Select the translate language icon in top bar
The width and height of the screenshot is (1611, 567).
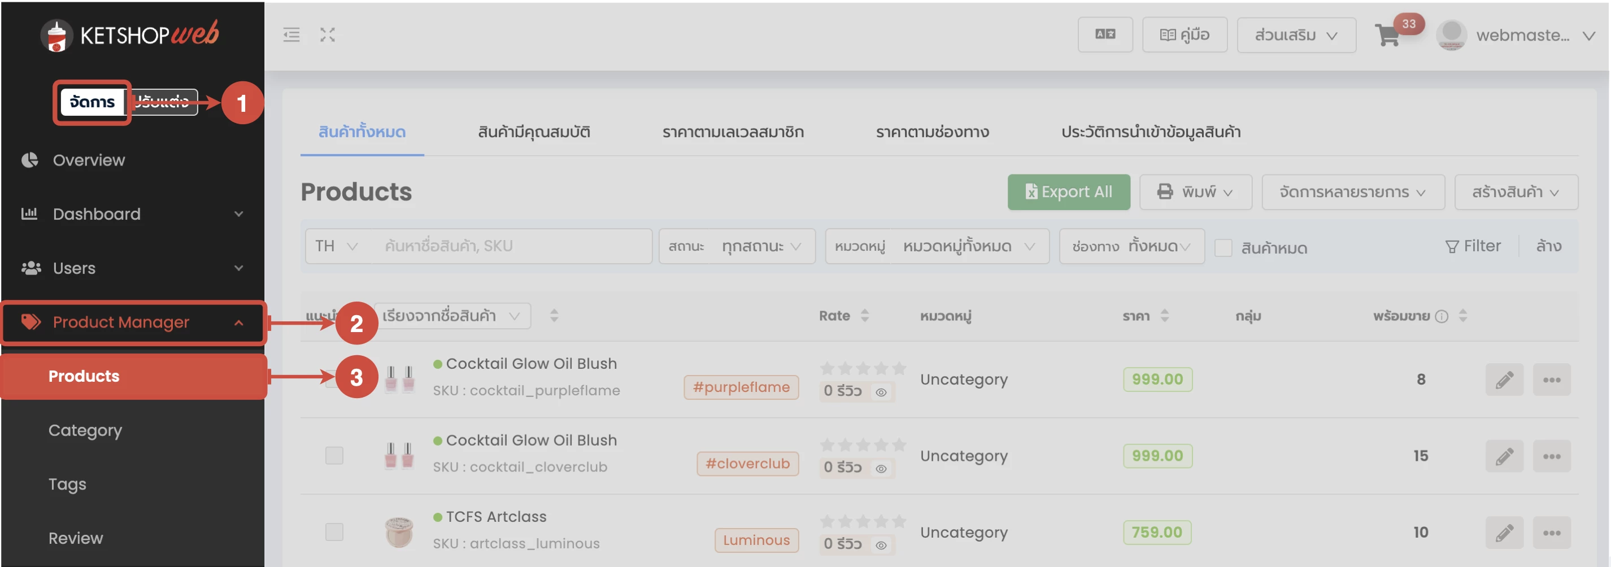1105,34
